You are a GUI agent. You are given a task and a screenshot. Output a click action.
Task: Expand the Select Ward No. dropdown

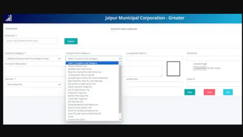click(x=33, y=84)
